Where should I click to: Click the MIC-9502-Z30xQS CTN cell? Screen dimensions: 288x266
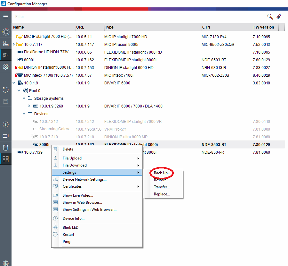click(218, 44)
